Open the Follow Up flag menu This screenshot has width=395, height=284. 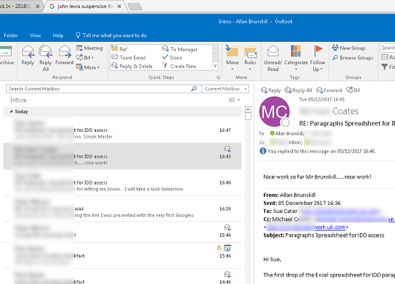coord(318,58)
